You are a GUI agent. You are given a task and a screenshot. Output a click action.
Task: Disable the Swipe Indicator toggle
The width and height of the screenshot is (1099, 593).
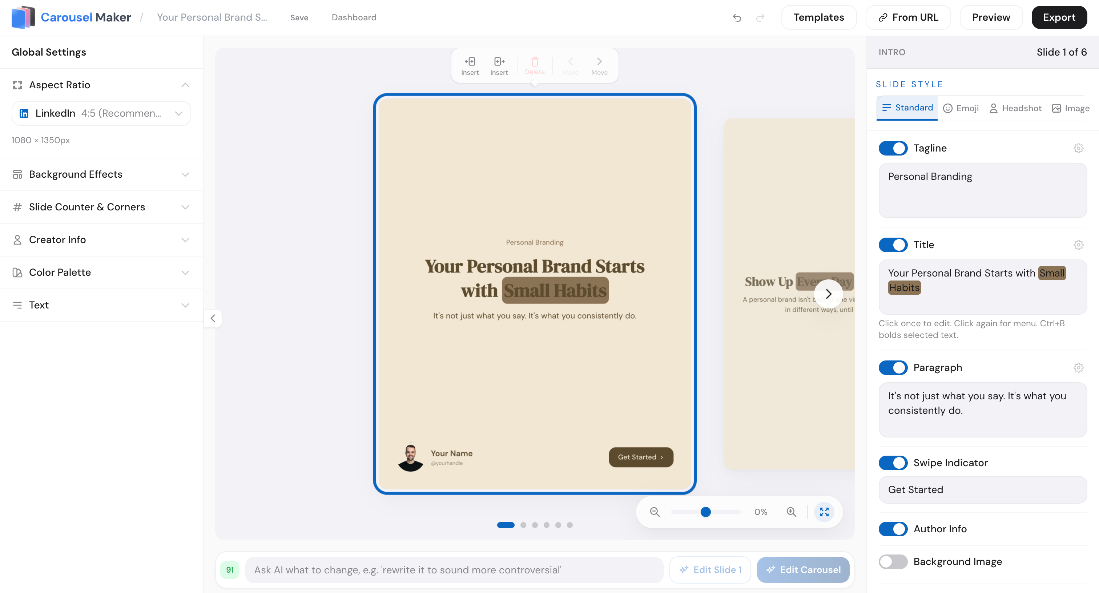[893, 463]
